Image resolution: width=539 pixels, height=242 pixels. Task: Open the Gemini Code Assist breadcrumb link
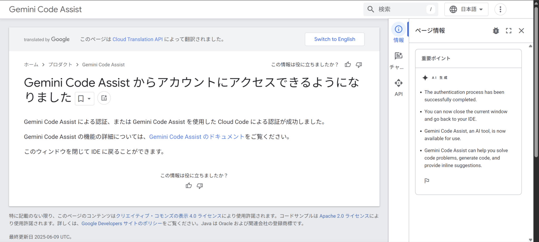[x=103, y=65]
